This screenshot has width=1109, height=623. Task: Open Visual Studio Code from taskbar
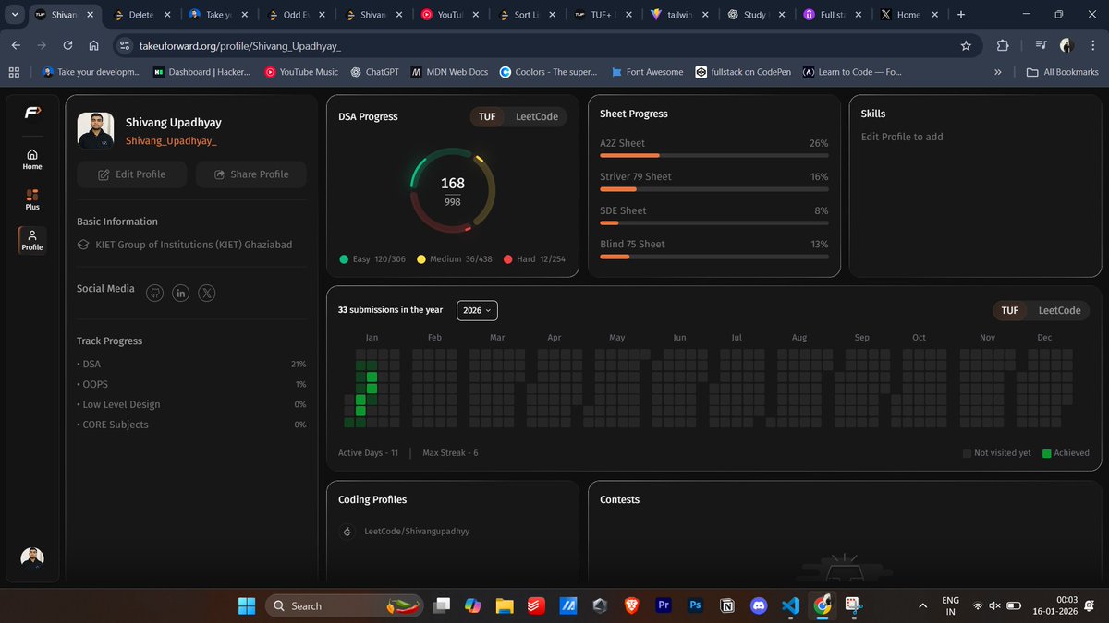790,605
